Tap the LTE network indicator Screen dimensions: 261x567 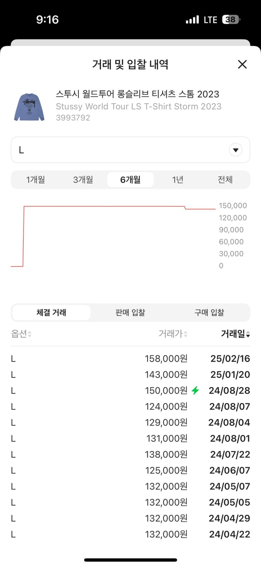(x=210, y=19)
